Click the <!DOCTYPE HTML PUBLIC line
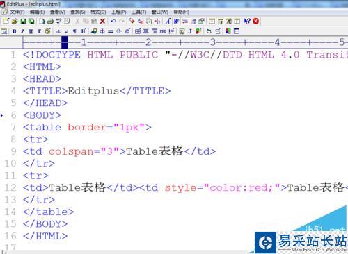 [90, 55]
